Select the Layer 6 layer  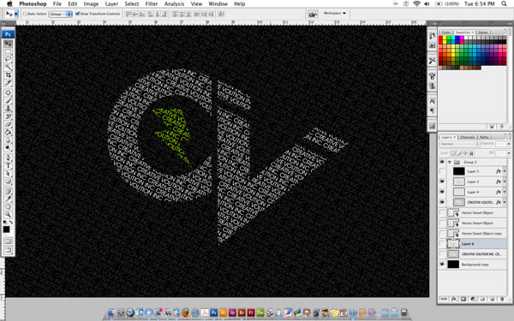tap(473, 244)
